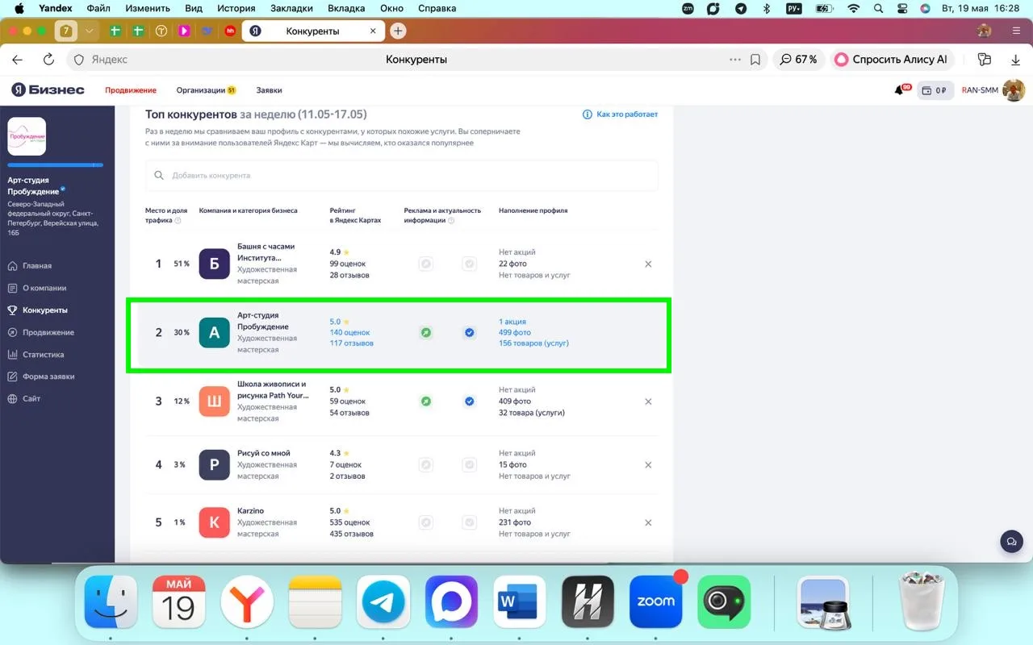Remove Рисуй со мной from competitors
Viewport: 1033px width, 645px height.
pos(648,464)
